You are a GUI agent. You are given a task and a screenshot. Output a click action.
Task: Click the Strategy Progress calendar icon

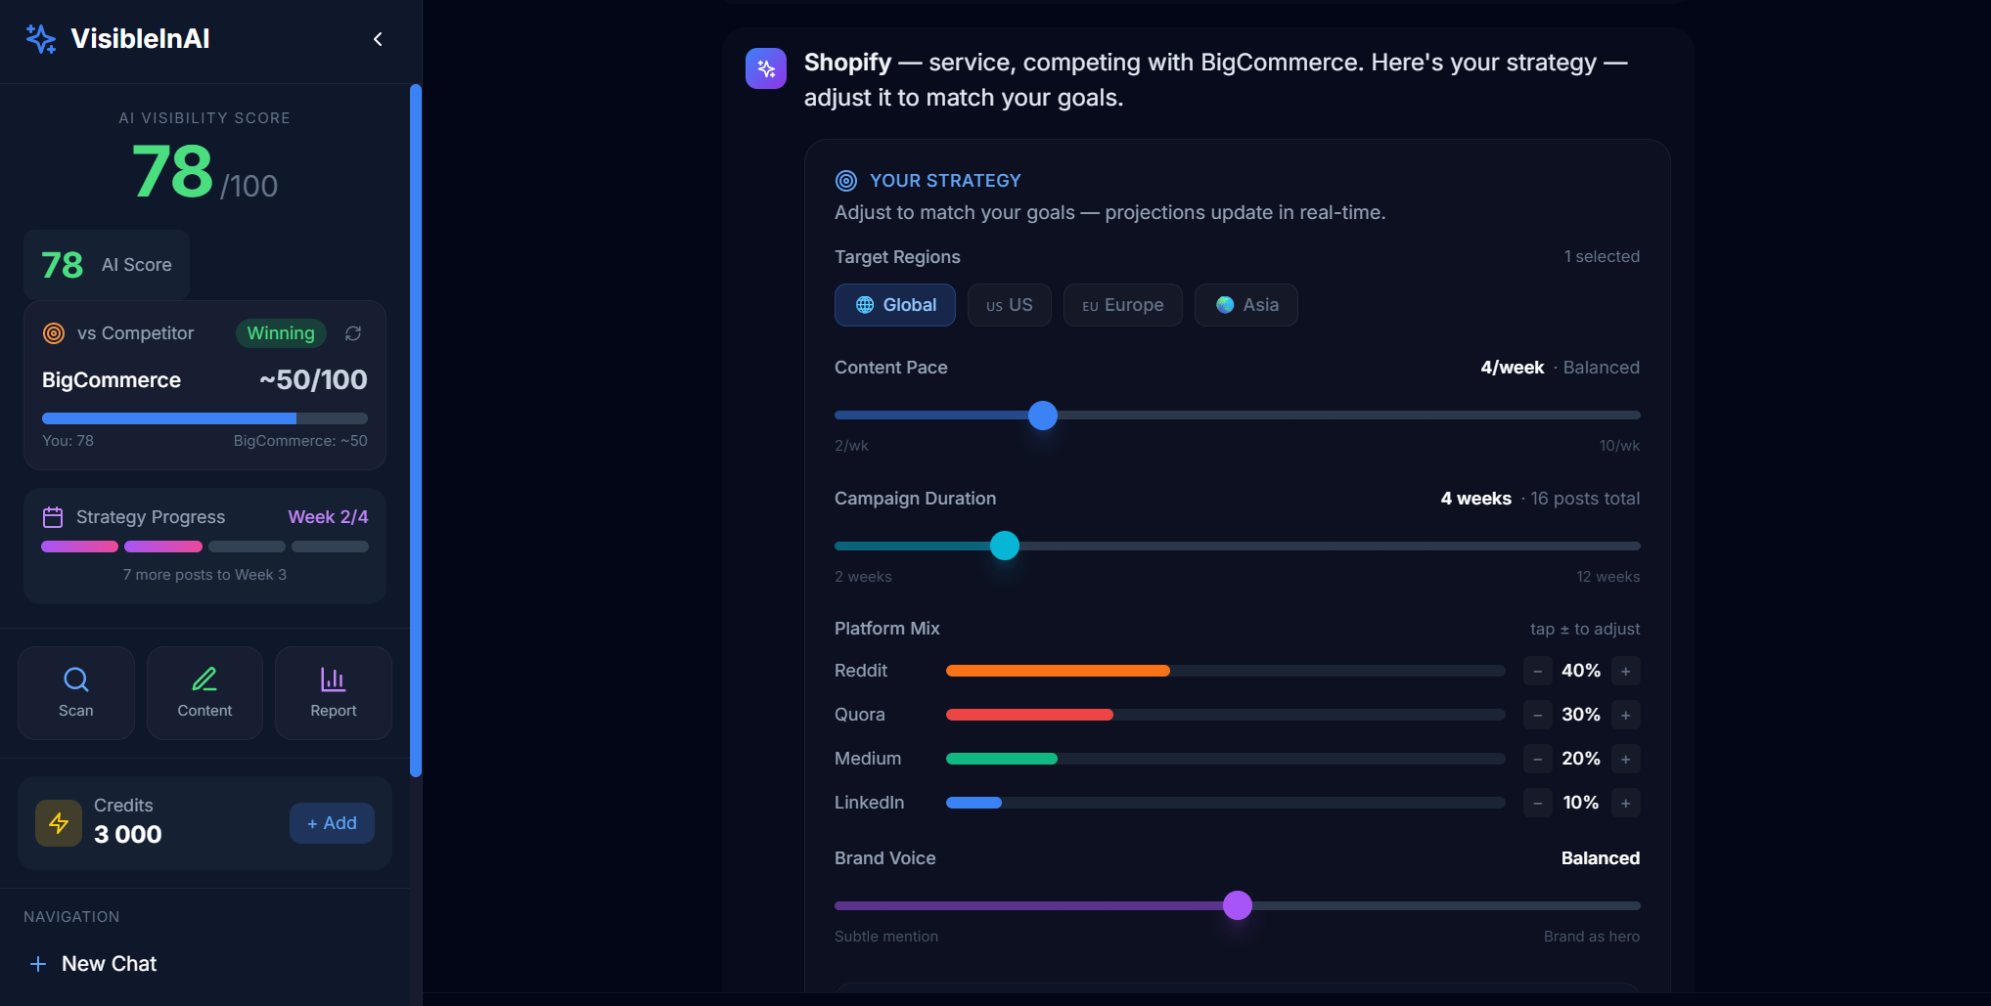tap(53, 517)
